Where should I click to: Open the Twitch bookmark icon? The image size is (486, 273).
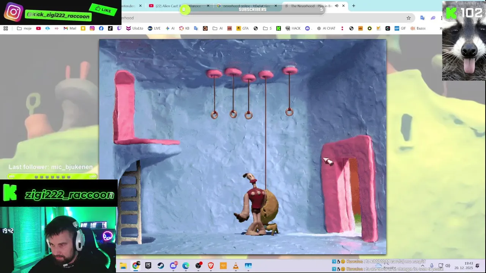click(119, 28)
